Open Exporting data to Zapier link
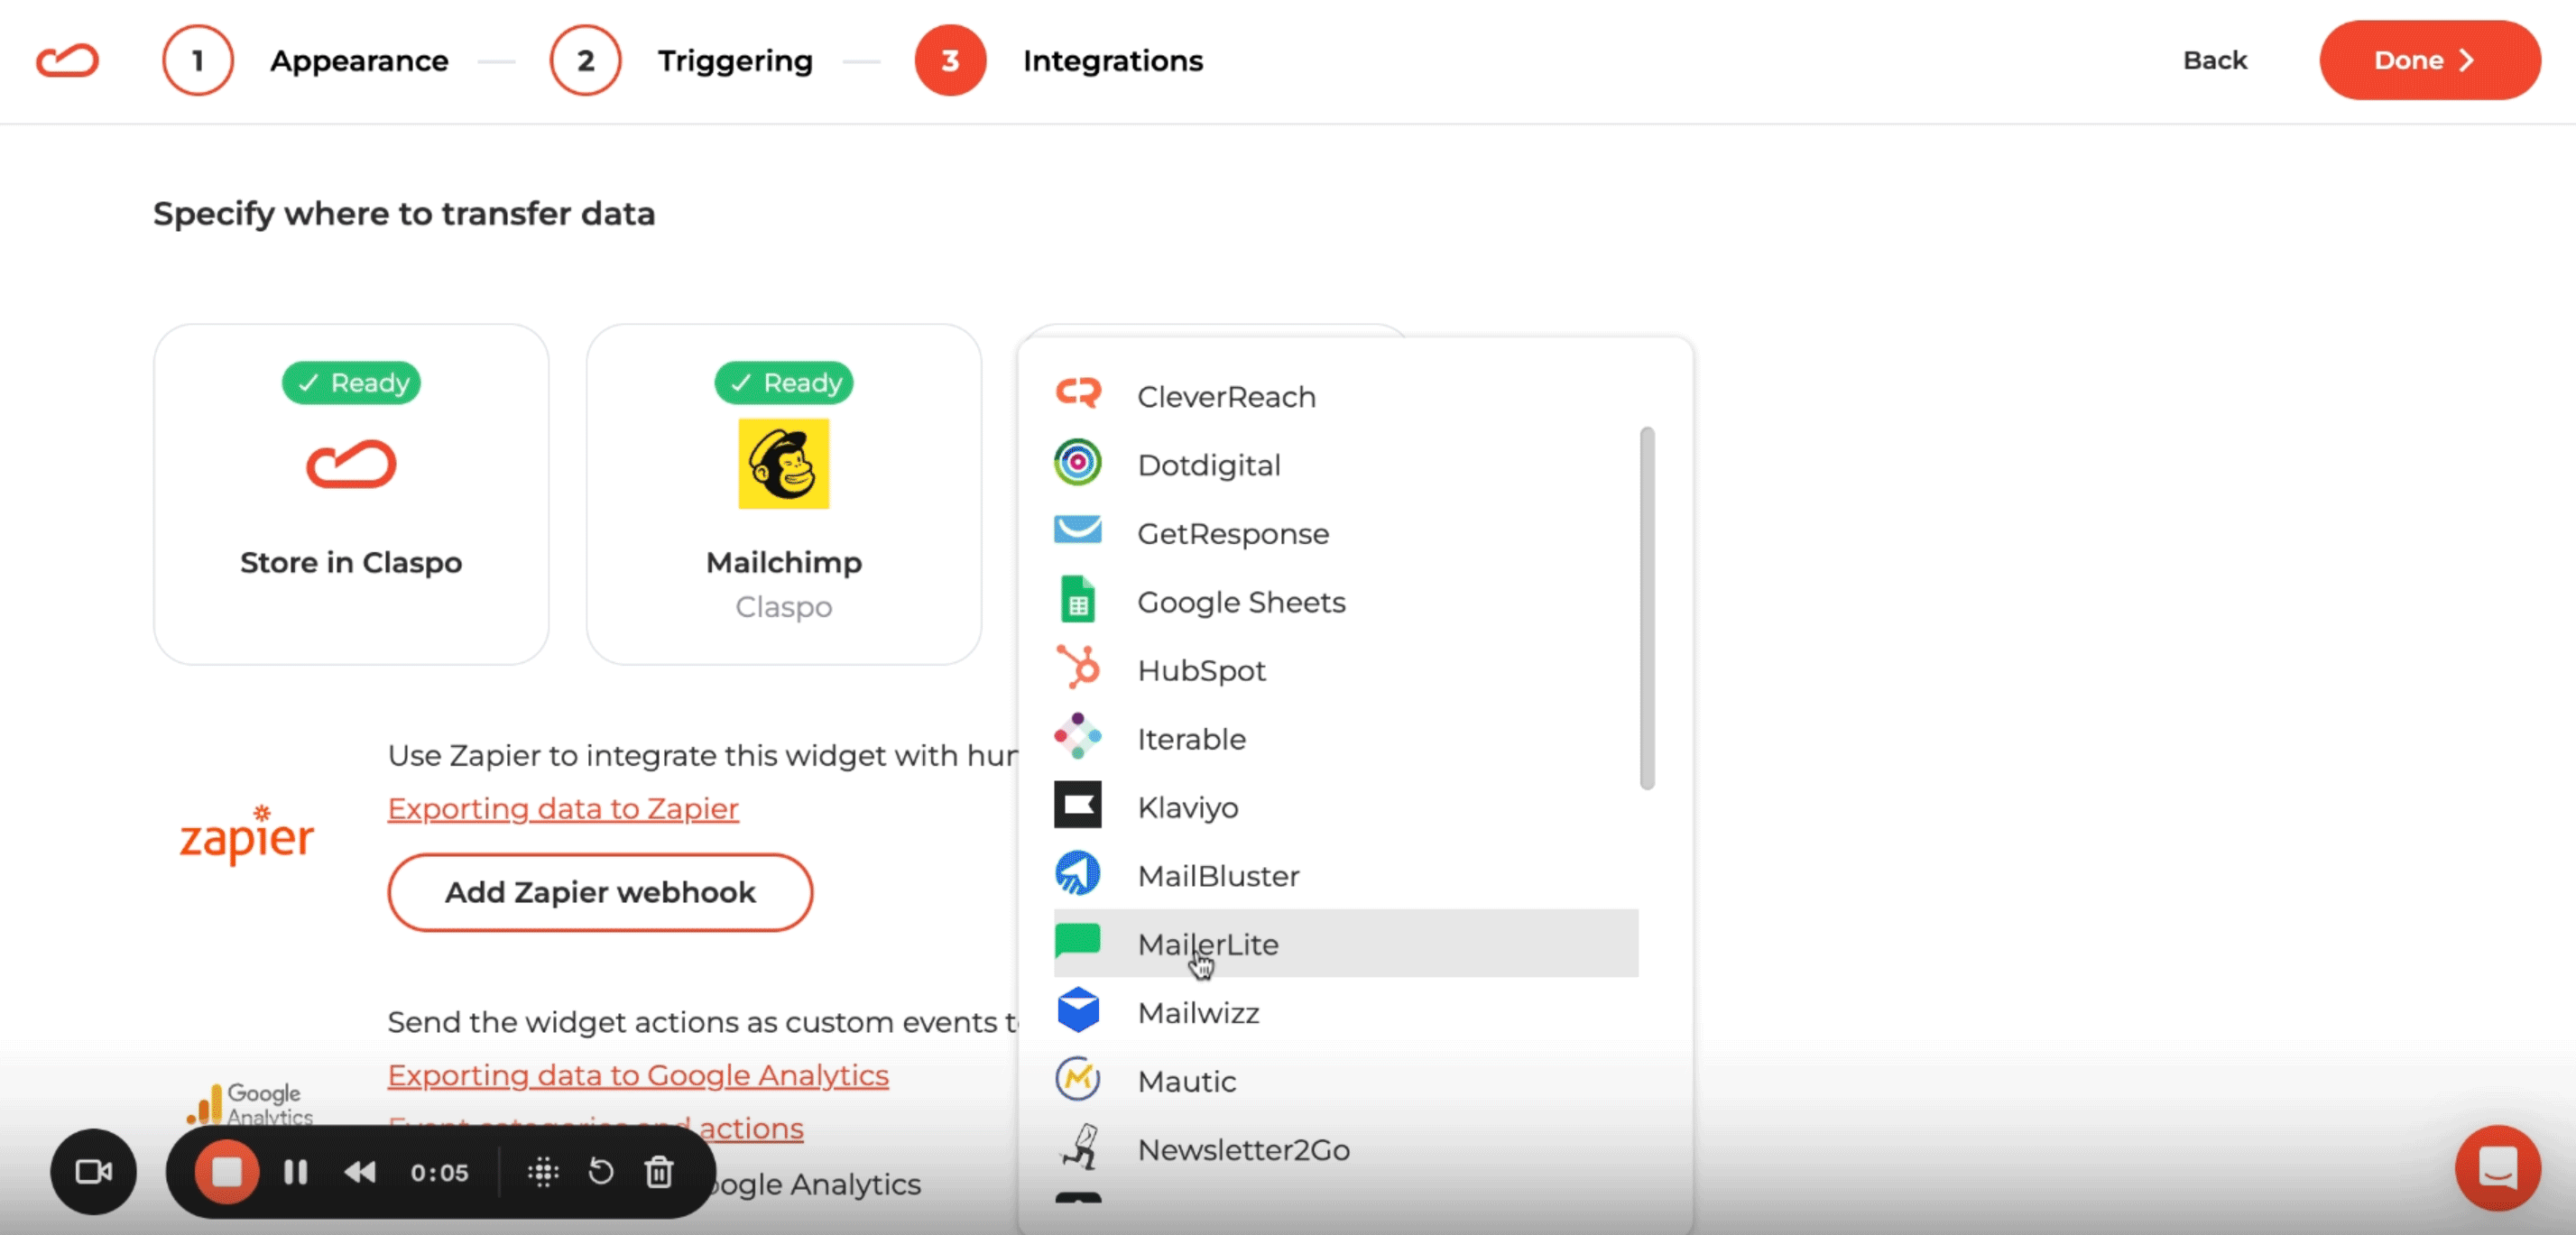Viewport: 2576px width, 1235px height. point(562,808)
